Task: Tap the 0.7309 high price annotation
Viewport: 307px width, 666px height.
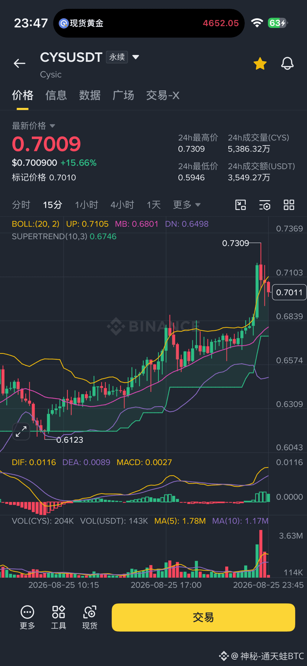Action: pos(235,243)
